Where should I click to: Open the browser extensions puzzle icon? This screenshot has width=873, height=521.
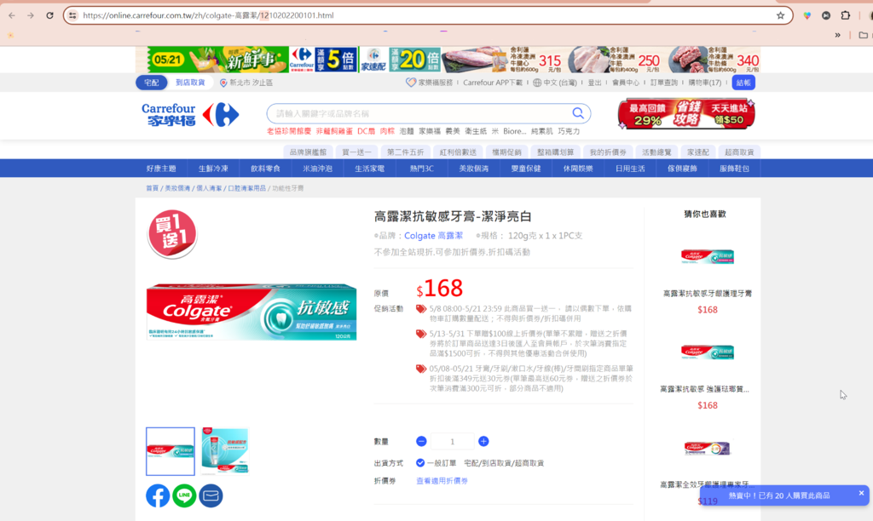pos(845,15)
